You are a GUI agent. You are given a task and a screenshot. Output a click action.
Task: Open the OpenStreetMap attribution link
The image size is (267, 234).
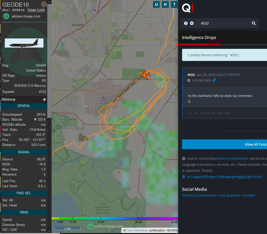137,230
